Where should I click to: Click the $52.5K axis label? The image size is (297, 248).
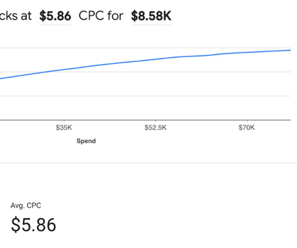click(156, 127)
